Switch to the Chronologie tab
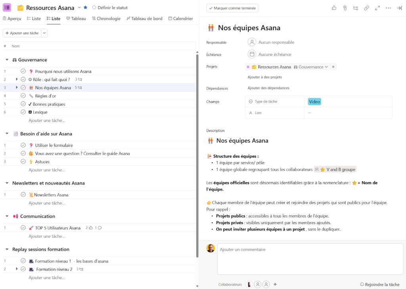This screenshot has height=289, width=406. [105, 18]
